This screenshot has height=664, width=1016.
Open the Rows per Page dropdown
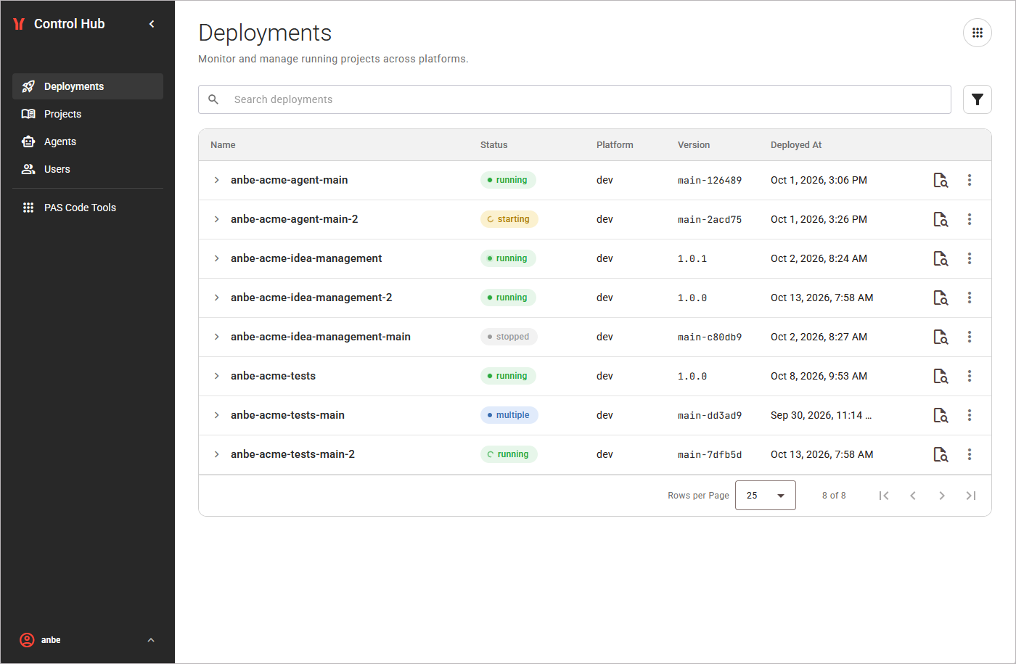pos(766,496)
